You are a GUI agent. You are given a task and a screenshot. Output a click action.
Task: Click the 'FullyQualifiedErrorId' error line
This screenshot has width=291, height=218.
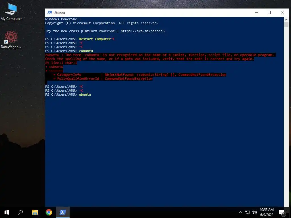(103, 79)
